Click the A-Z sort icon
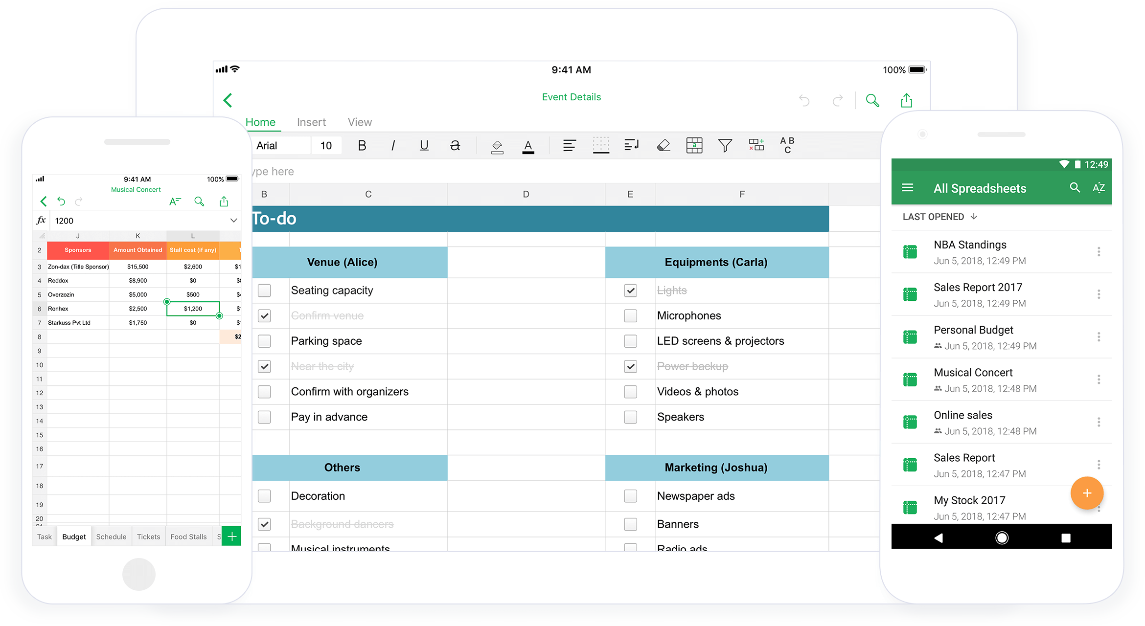The width and height of the screenshot is (1145, 626). [1099, 188]
